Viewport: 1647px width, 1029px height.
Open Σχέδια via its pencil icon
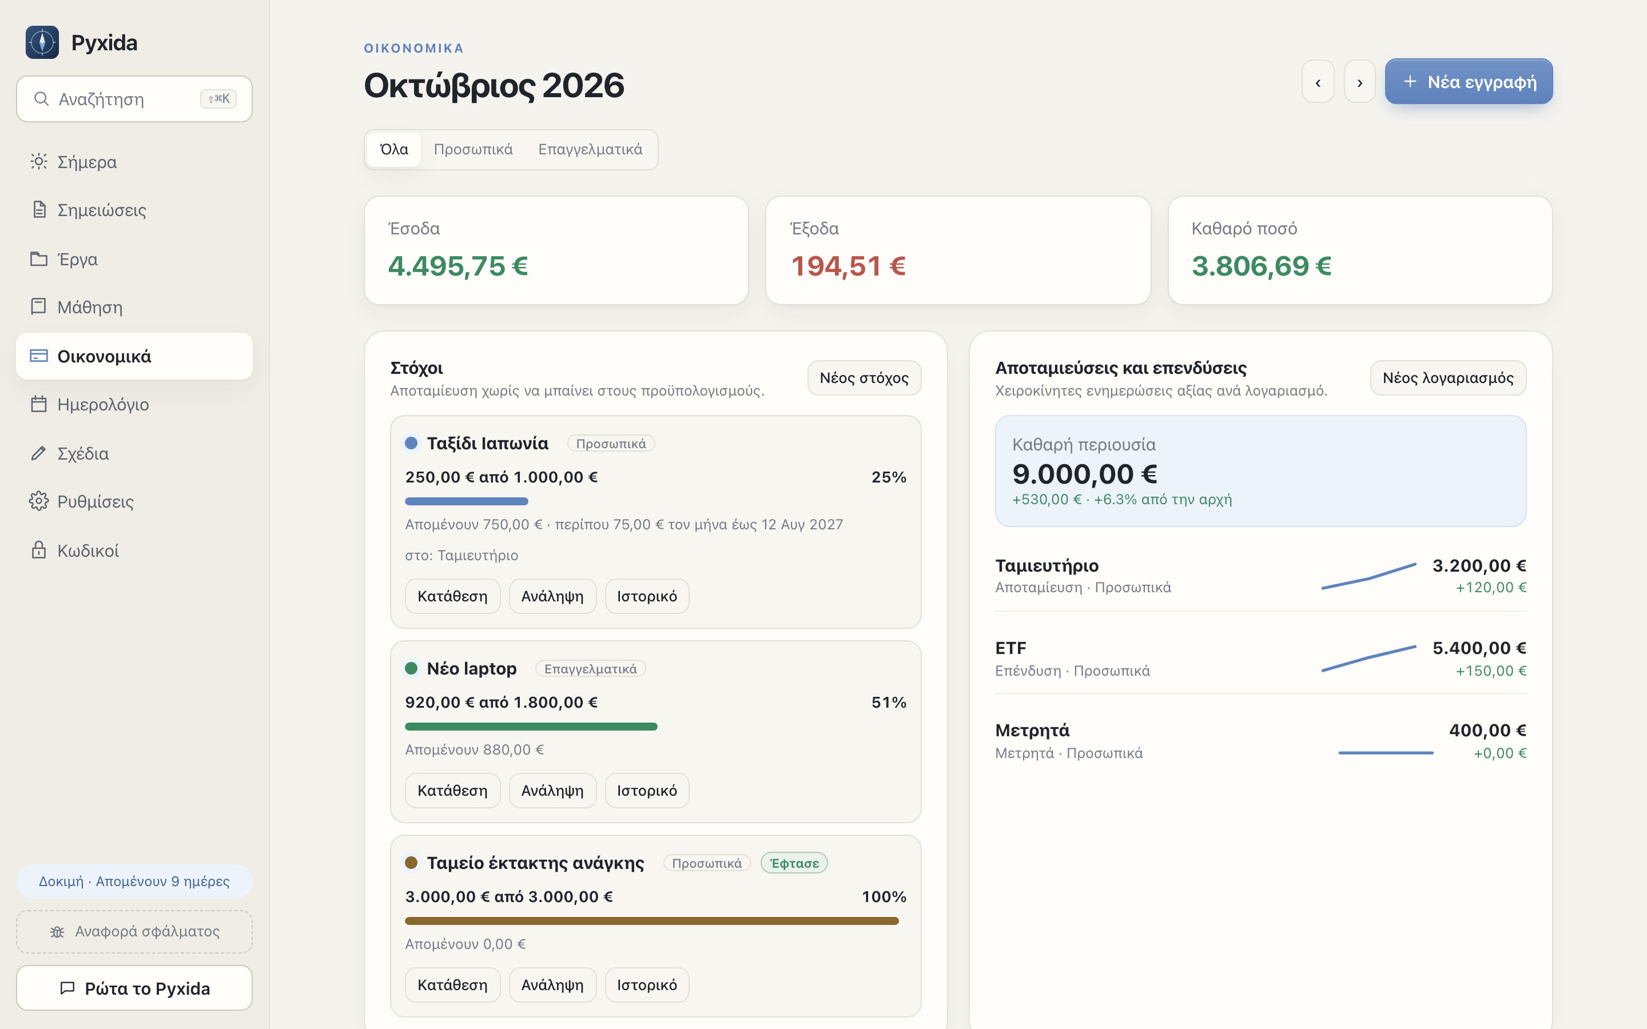(x=39, y=453)
